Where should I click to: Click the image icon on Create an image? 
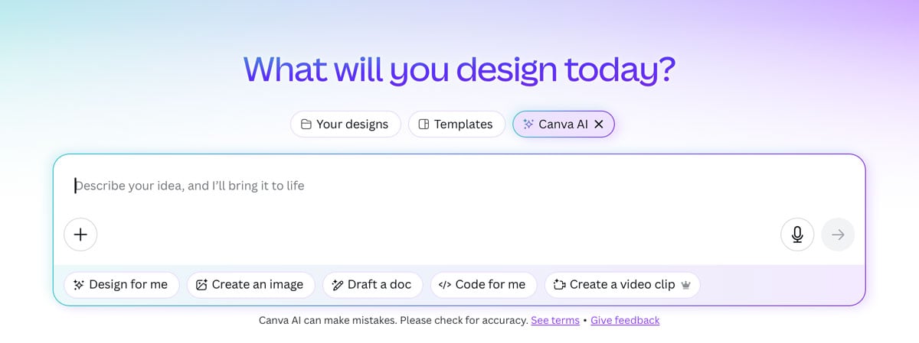click(201, 285)
